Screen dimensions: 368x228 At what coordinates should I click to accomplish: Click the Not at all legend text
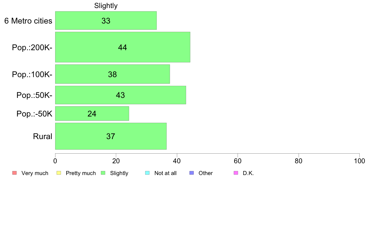pos(165,173)
